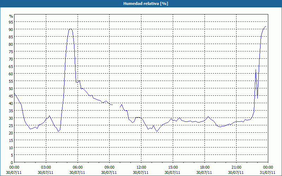Select the 30/07/11 date under 03:00
Image resolution: width=282 pixels, height=176 pixels.
point(45,172)
